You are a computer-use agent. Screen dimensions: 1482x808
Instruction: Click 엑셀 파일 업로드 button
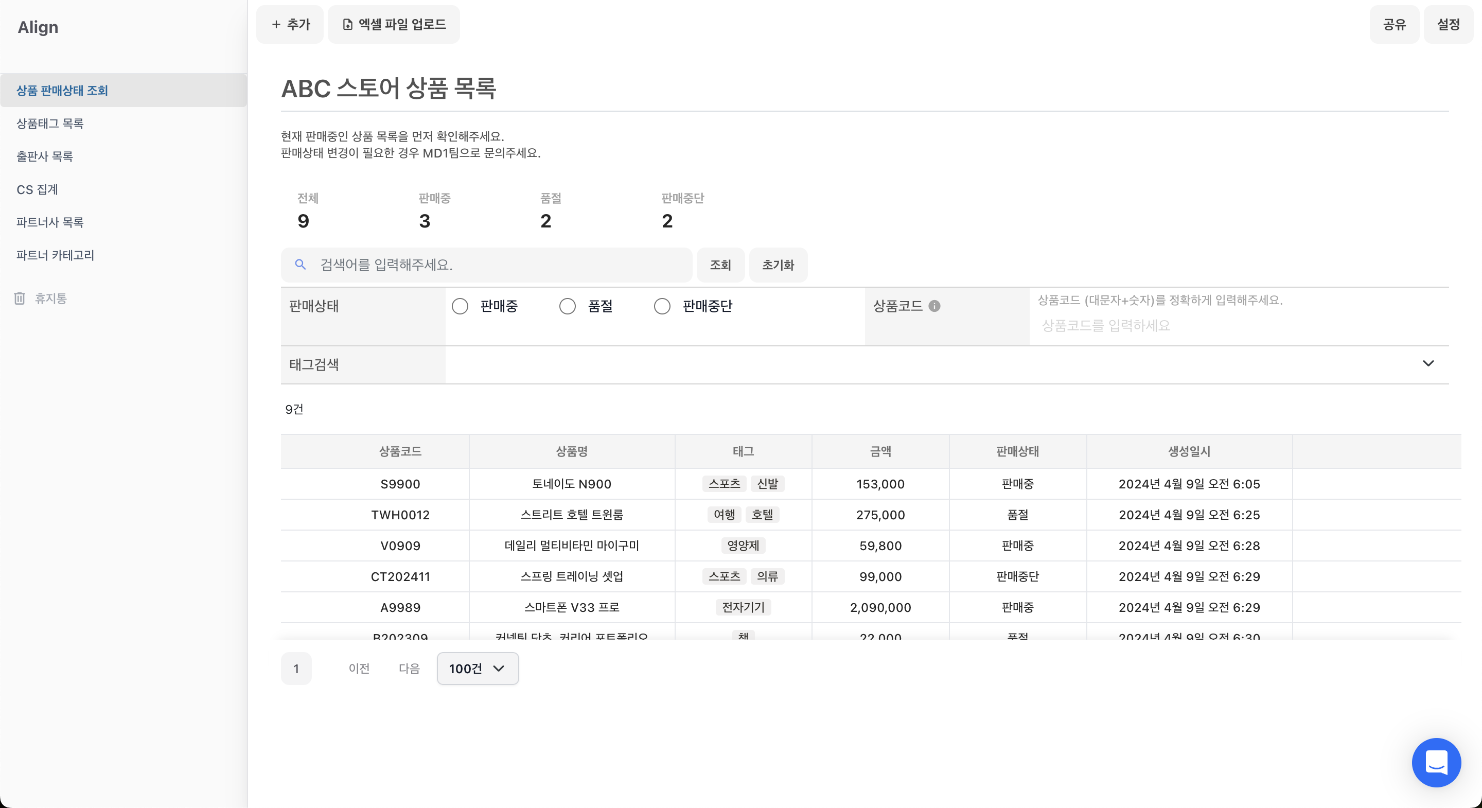pos(394,24)
